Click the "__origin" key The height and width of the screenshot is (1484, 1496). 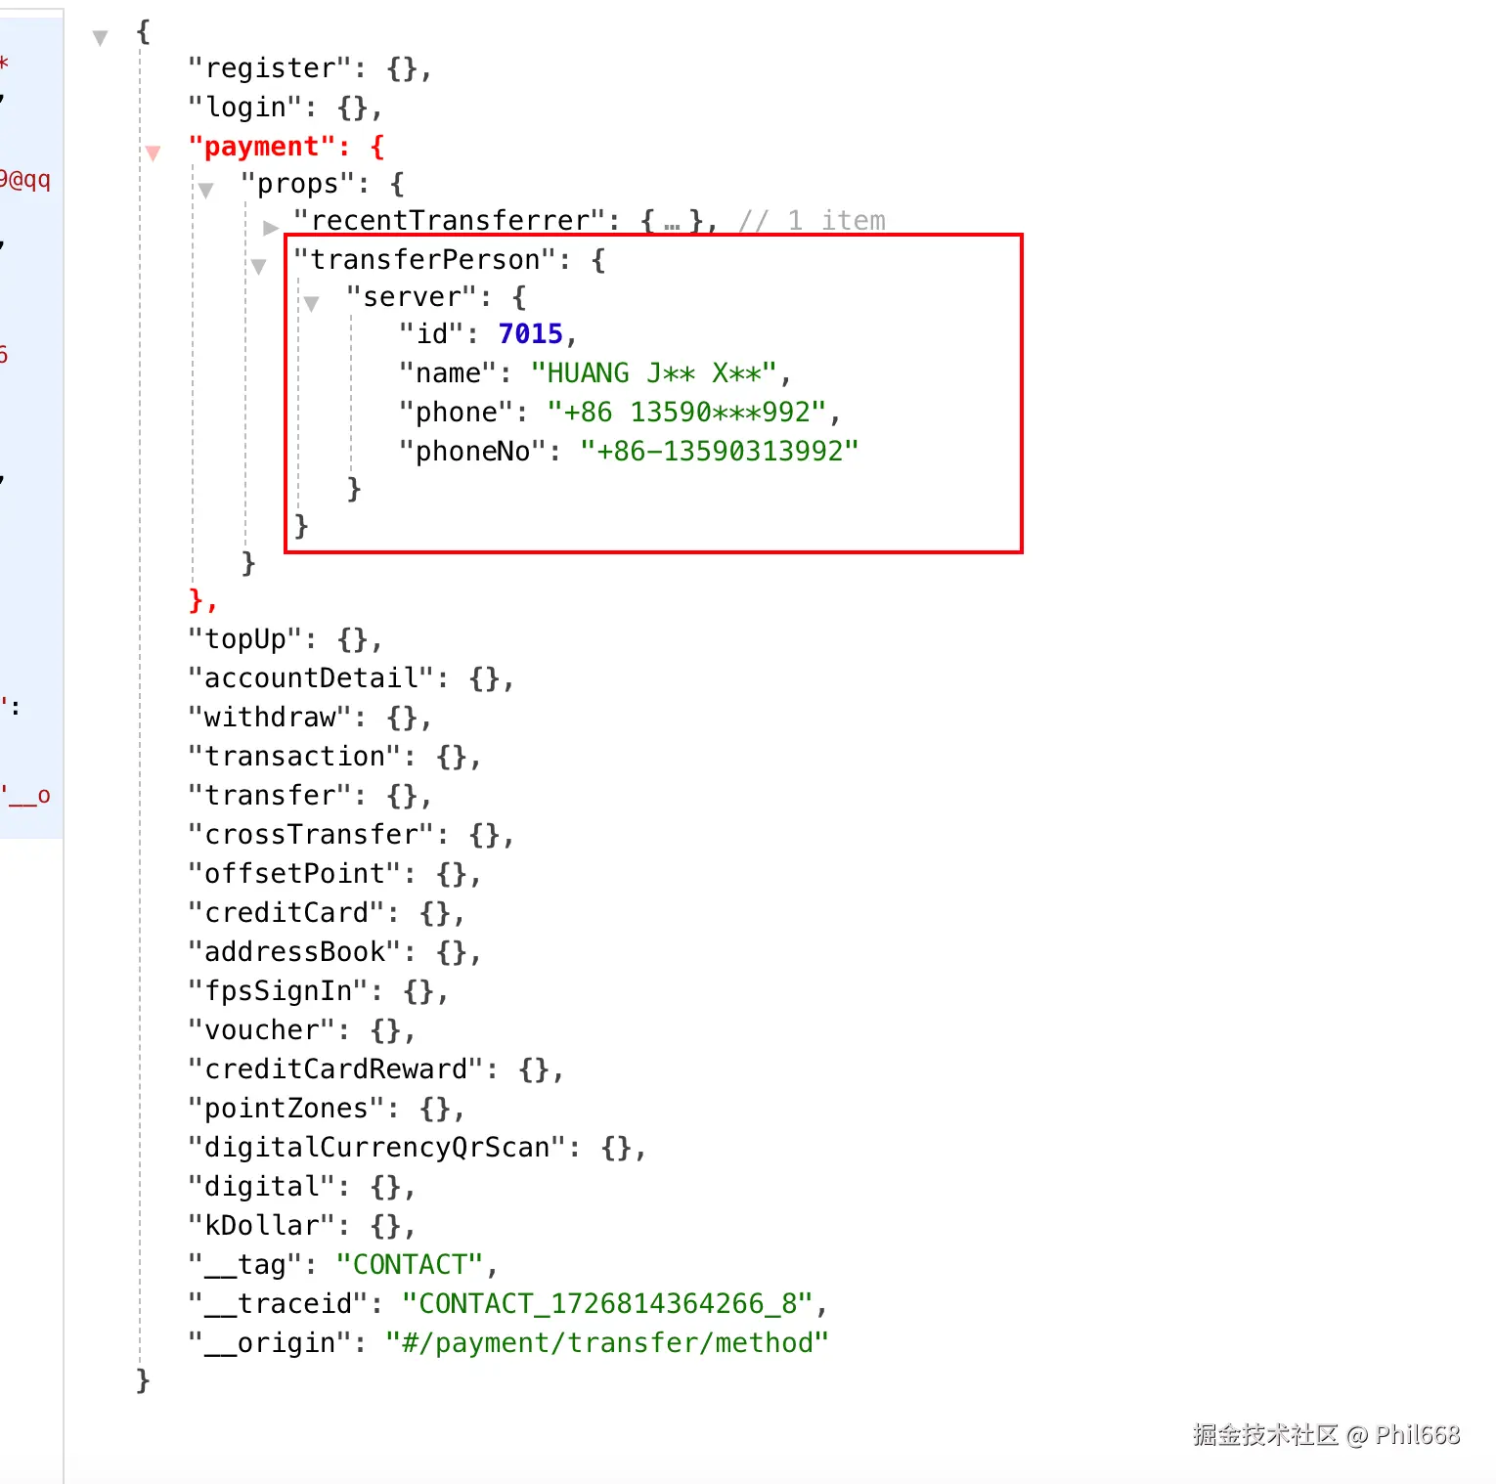[270, 1343]
